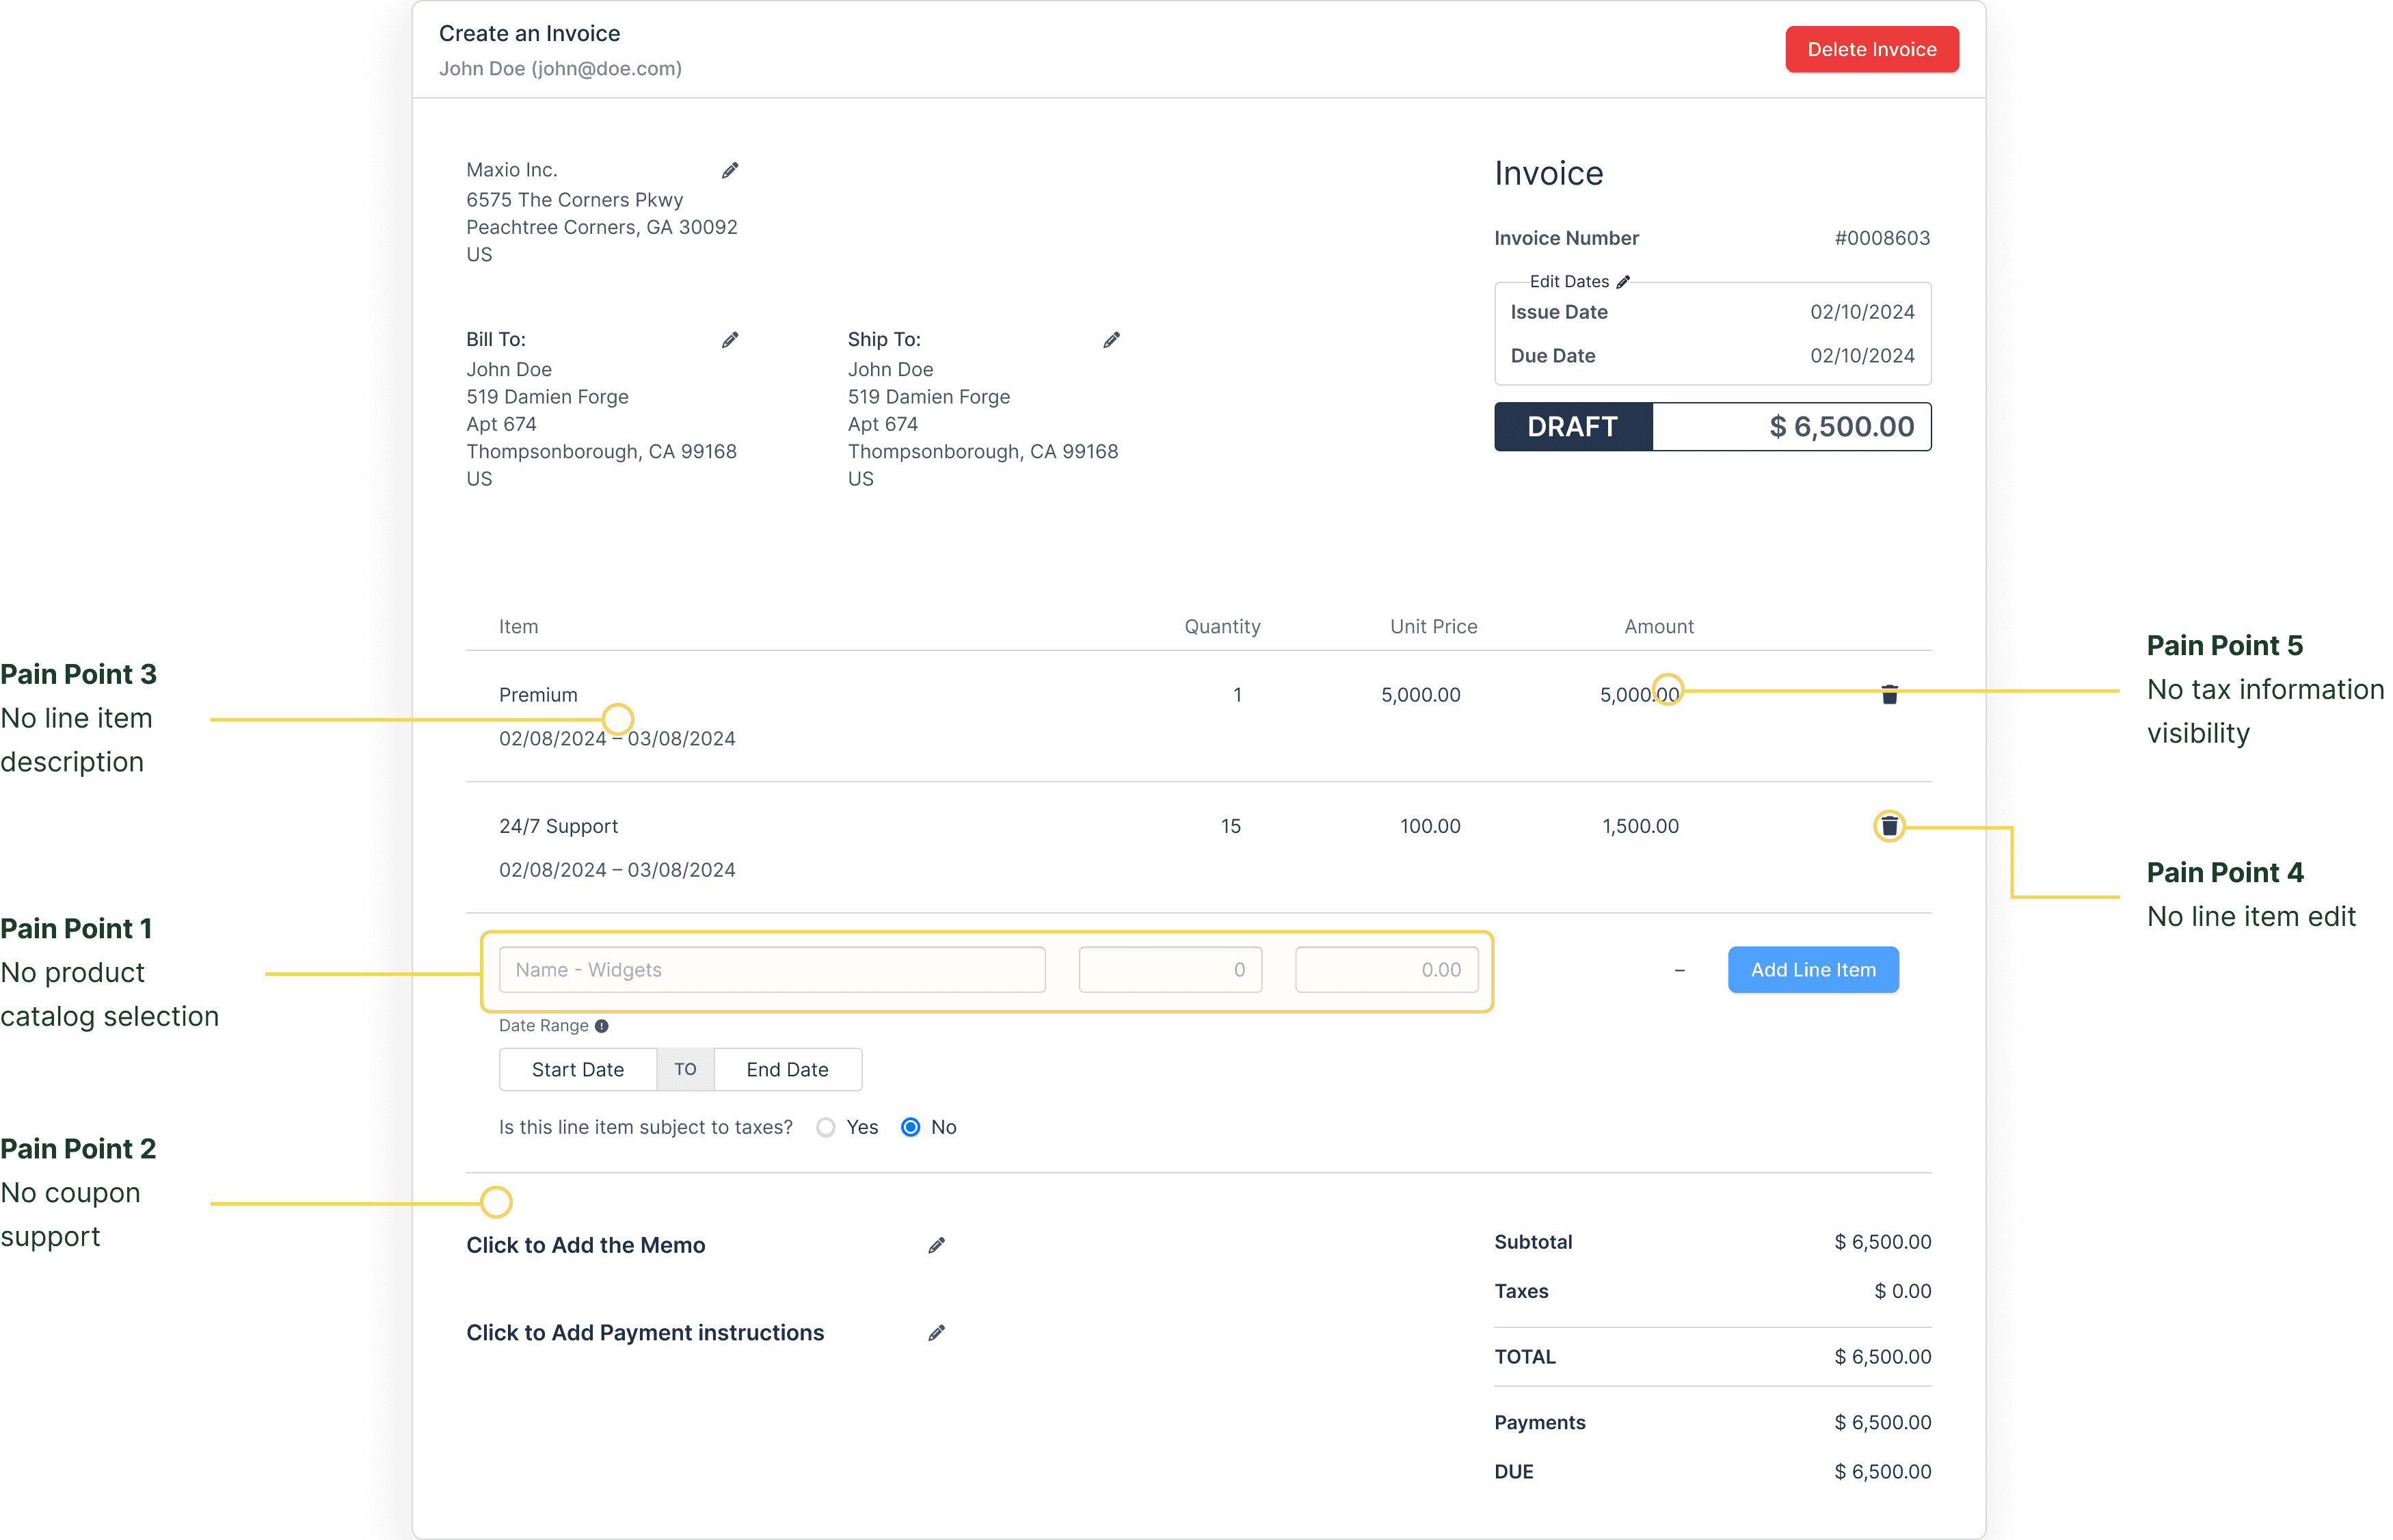
Task: Open the Start Date picker
Action: (578, 1070)
